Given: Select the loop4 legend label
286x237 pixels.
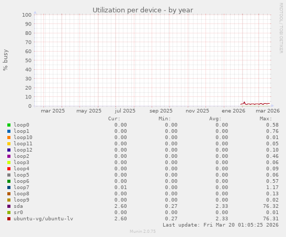Looking at the screenshot, I should point(21,168).
